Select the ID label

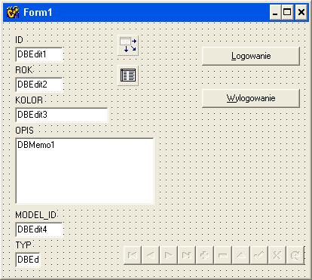coord(19,40)
